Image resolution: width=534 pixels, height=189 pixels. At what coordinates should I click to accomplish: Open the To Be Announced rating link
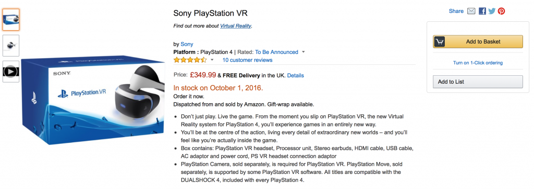[x=276, y=52]
